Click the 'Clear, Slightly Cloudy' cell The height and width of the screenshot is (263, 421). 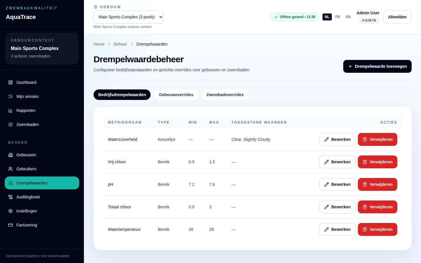[251, 139]
